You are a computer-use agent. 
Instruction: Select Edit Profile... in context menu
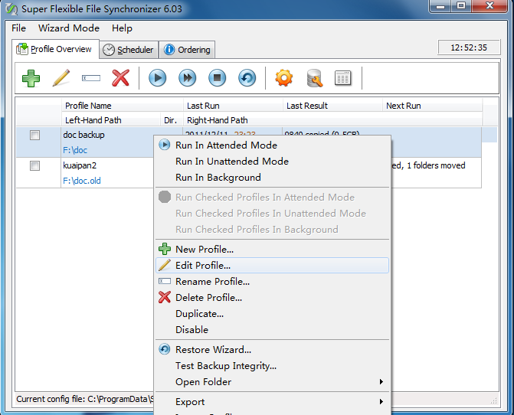(272, 266)
